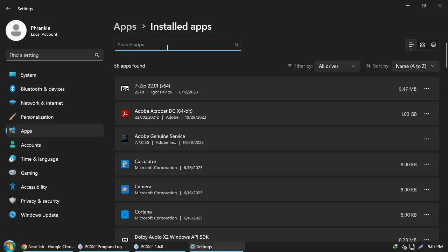The height and width of the screenshot is (252, 448).
Task: Switch to table view layout icon
Action: tap(433, 45)
